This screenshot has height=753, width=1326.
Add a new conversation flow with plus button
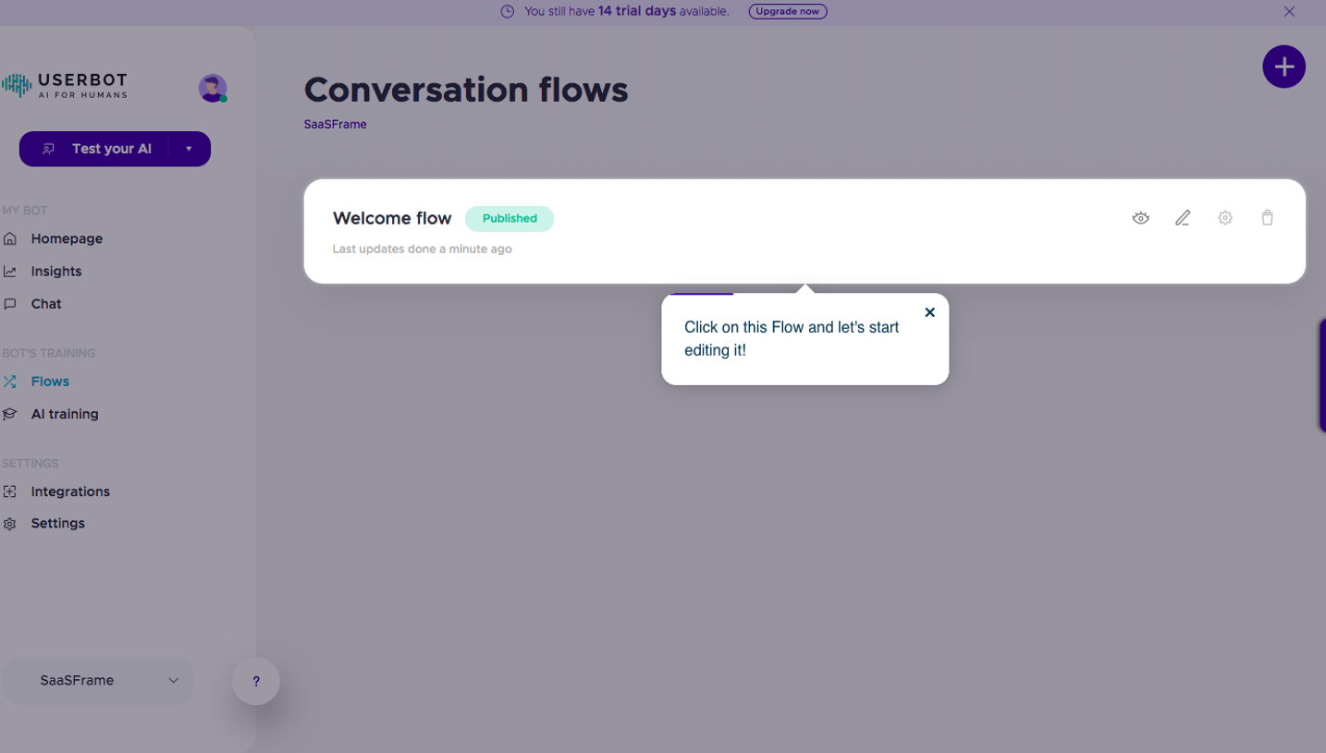pyautogui.click(x=1283, y=67)
